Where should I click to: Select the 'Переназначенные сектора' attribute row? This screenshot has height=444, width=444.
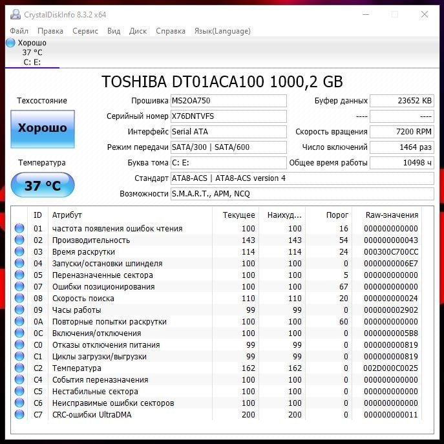pyautogui.click(x=217, y=275)
